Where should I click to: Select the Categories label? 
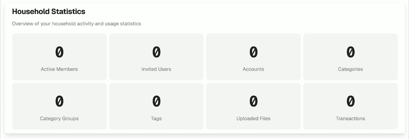[351, 69]
